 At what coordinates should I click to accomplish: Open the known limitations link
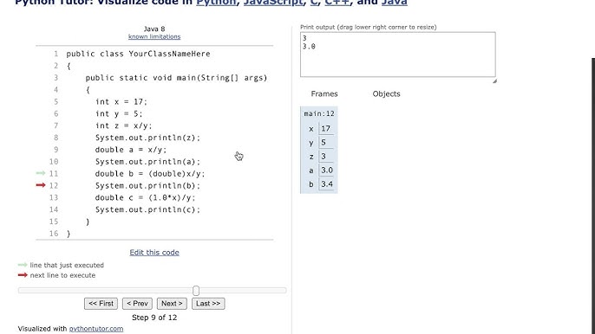[154, 36]
